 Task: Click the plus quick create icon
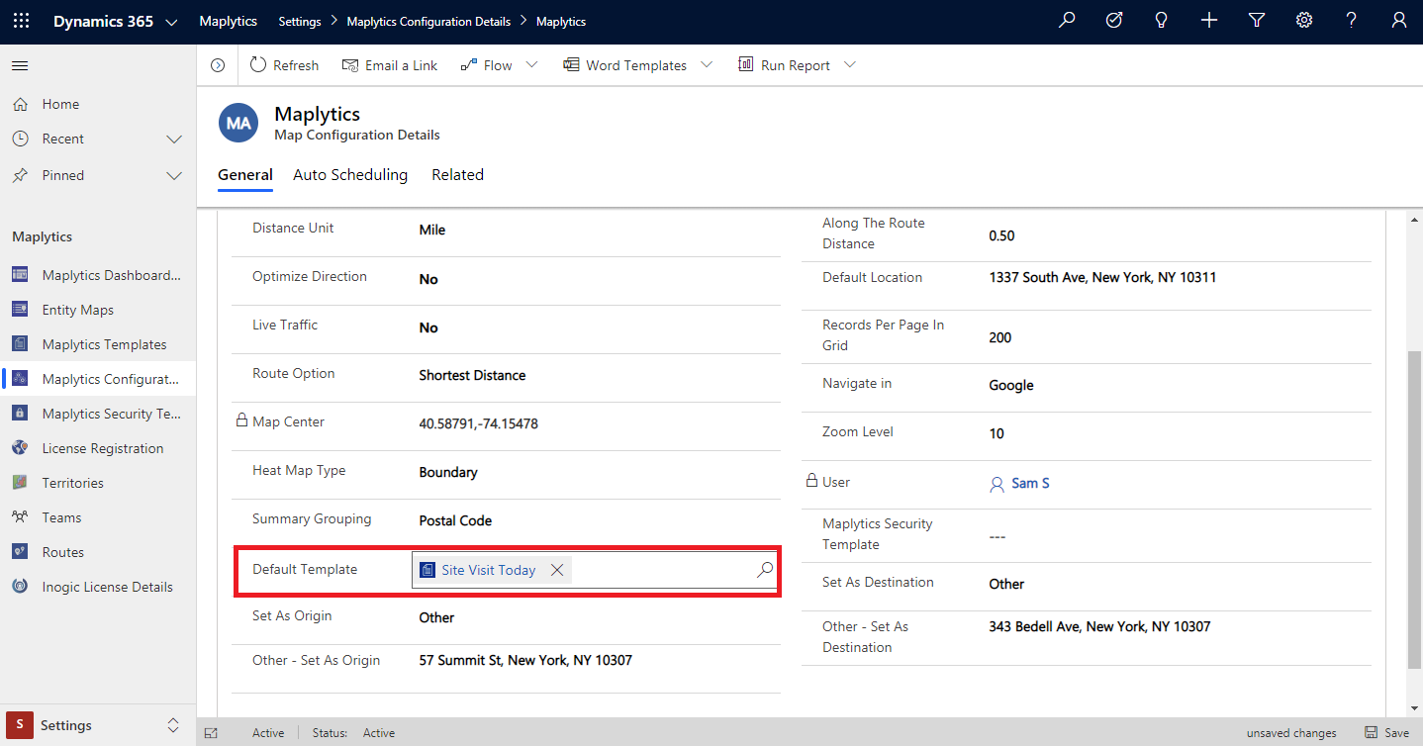[x=1209, y=21]
